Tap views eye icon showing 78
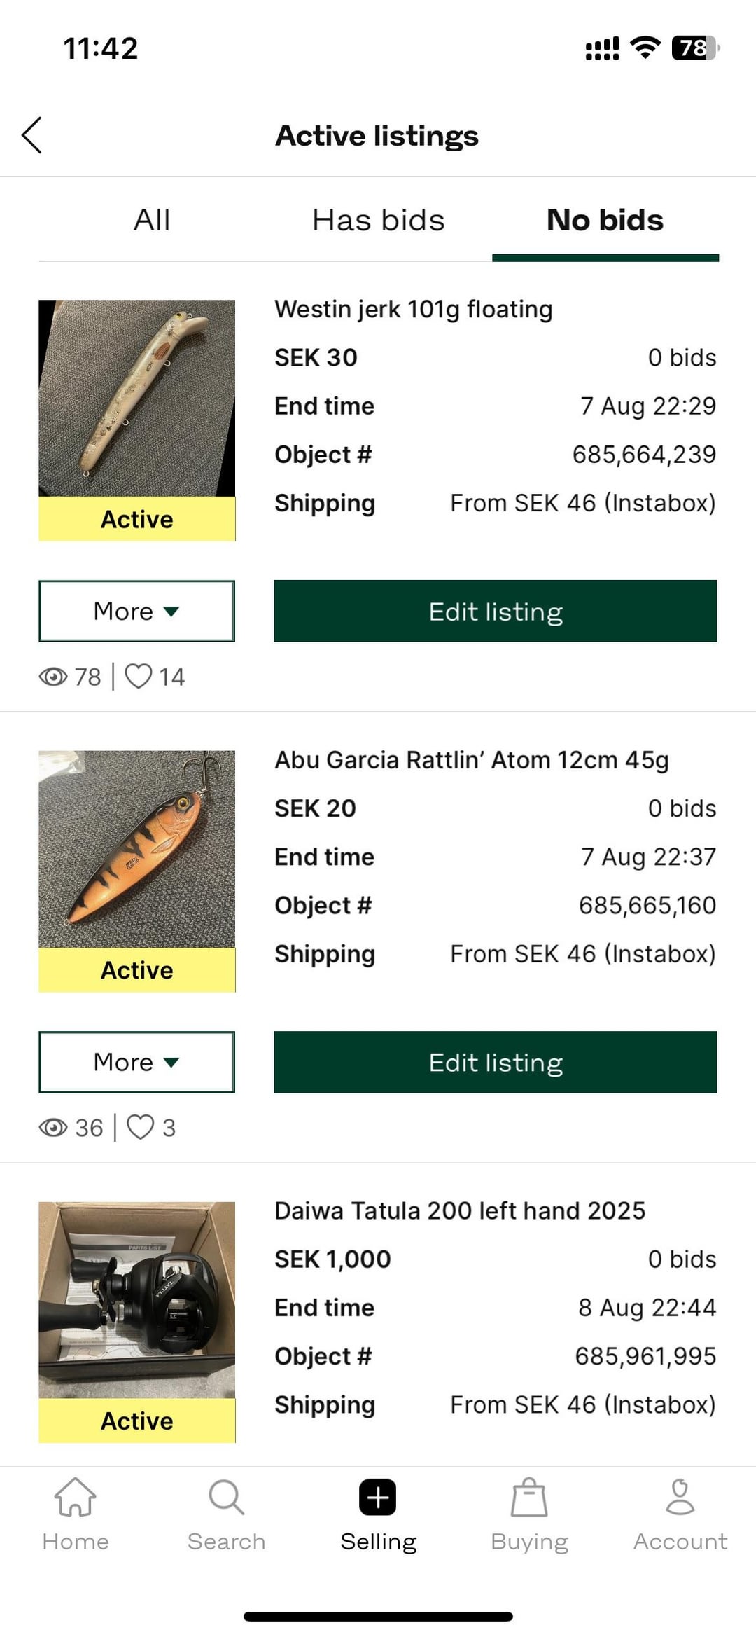 pos(53,677)
